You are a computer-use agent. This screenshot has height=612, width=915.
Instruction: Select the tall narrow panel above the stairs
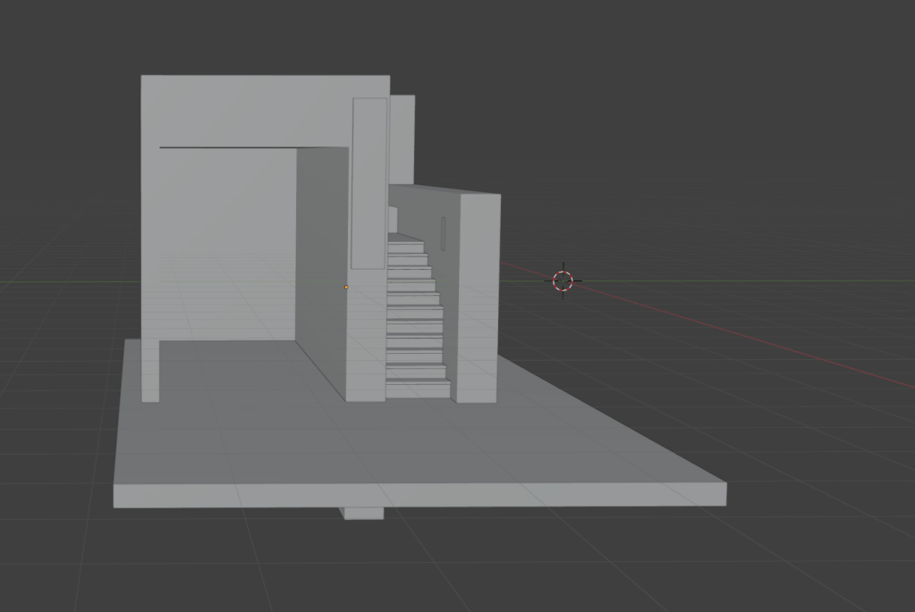369,184
